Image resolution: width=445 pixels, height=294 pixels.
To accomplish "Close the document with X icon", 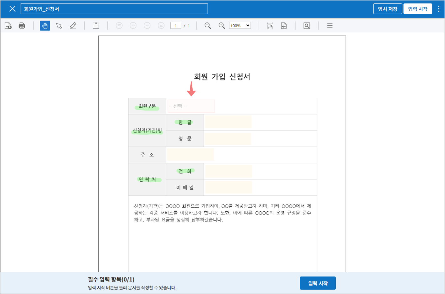I will [x=13, y=9].
